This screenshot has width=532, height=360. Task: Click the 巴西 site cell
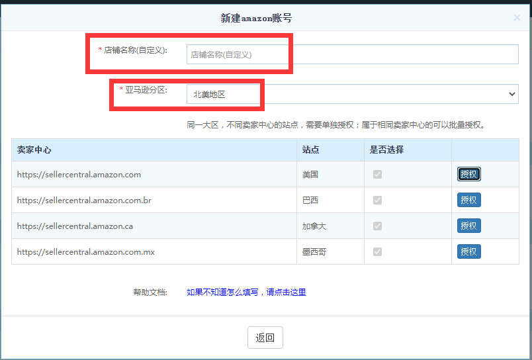coord(330,201)
